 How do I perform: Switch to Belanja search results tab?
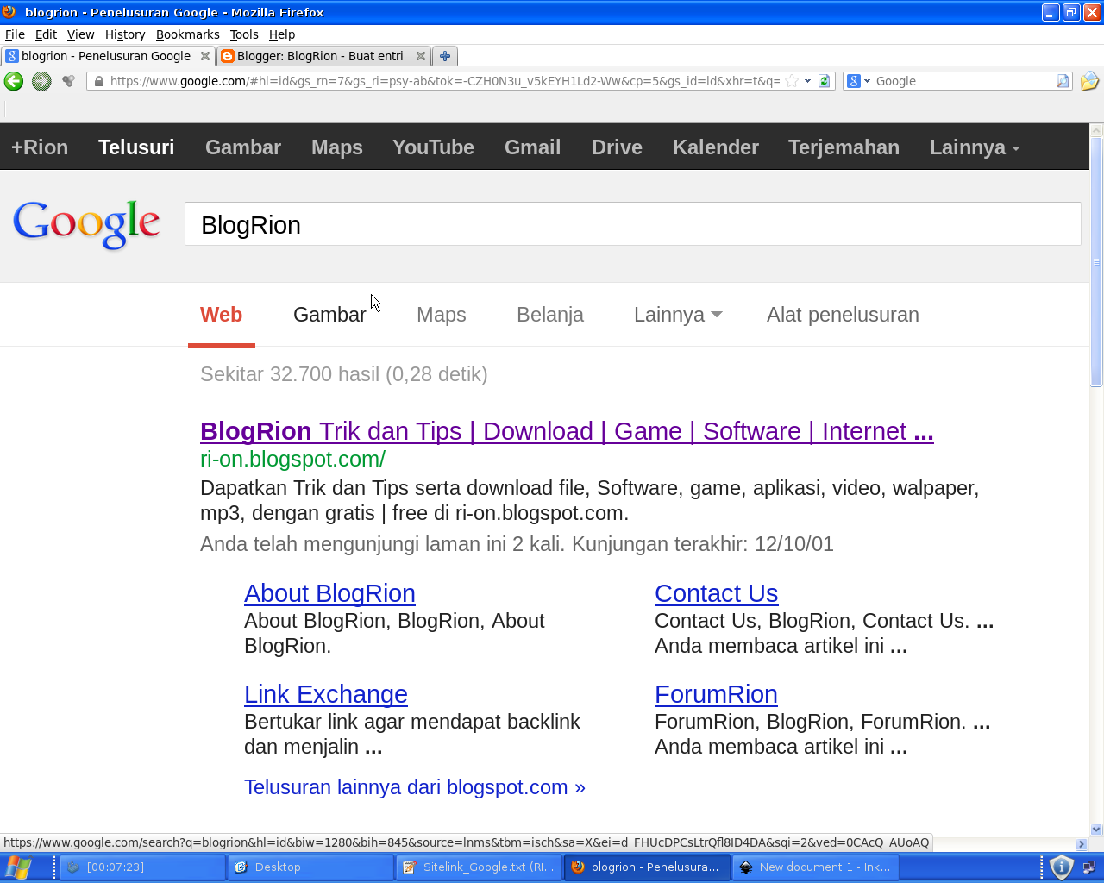point(550,315)
